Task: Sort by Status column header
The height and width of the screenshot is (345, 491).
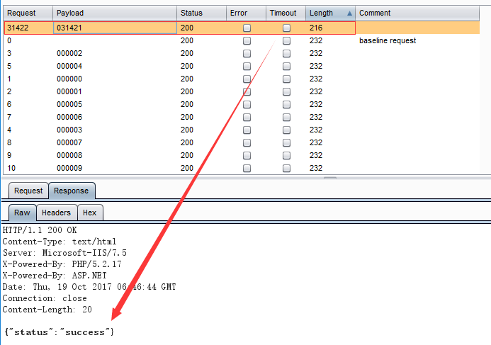Action: [x=201, y=13]
